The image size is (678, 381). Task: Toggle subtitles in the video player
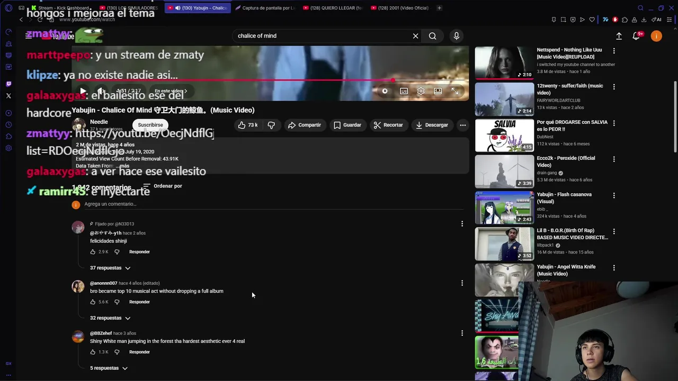(404, 91)
